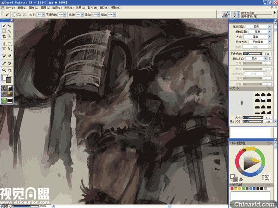Open the Paper selector in the toolbox
278x208 pixels.
[x=4, y=88]
